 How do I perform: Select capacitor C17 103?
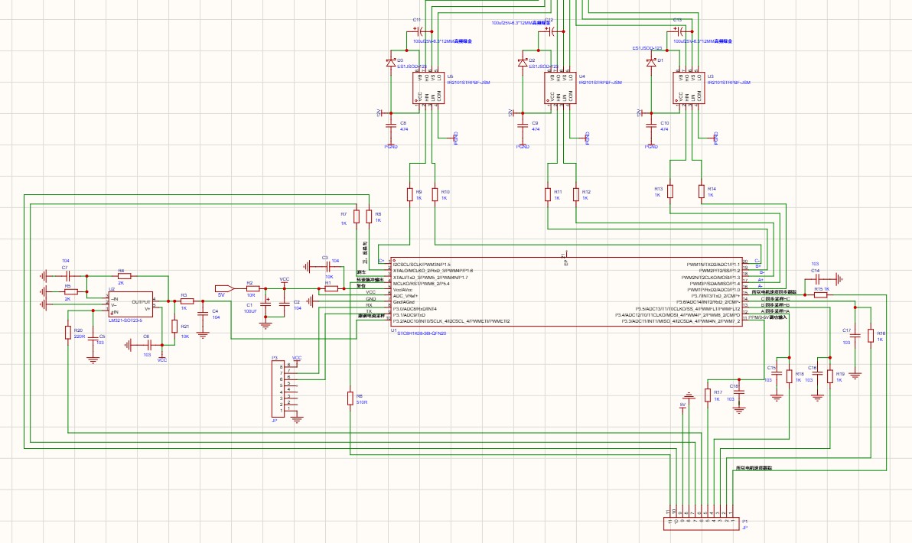[855, 336]
